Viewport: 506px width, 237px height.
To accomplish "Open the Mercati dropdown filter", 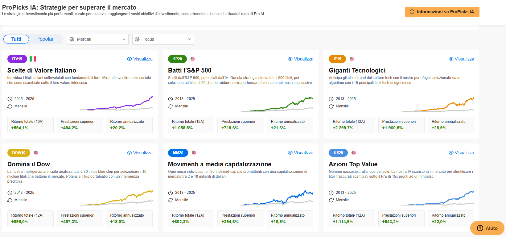I will click(97, 39).
